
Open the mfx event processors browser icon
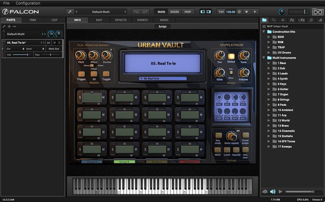coord(302,20)
